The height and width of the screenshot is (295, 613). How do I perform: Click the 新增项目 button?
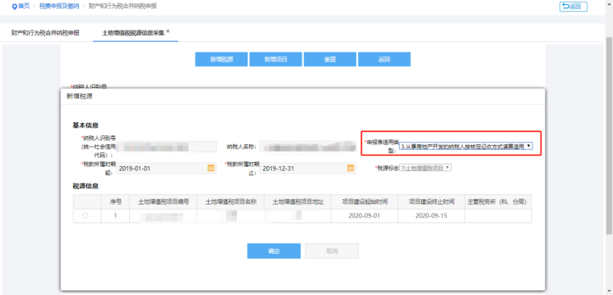point(276,60)
